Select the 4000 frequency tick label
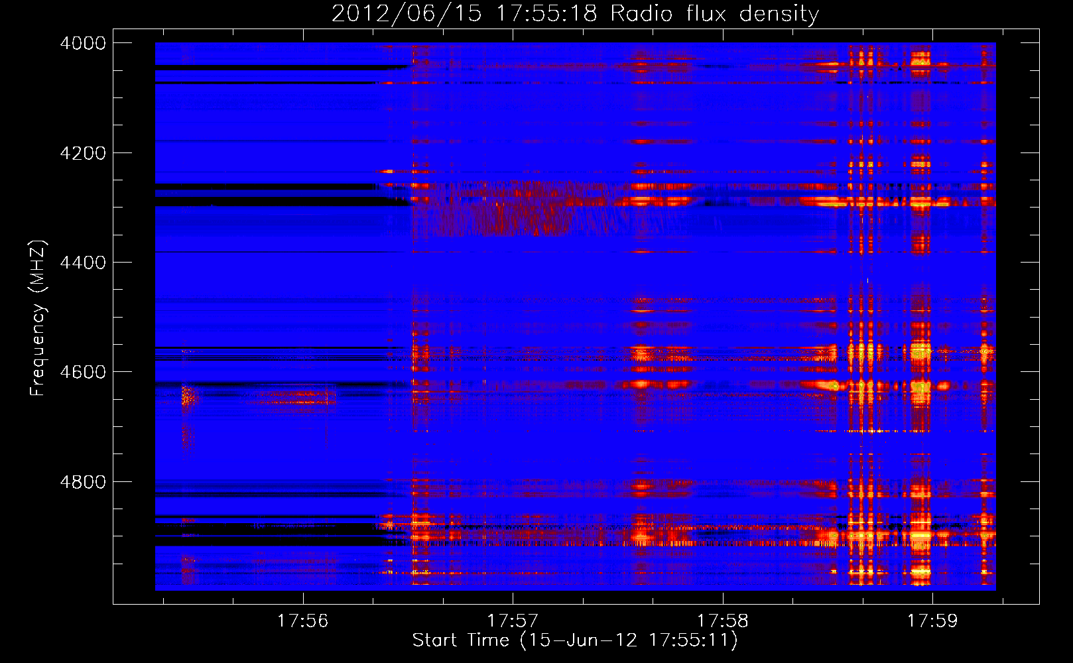The height and width of the screenshot is (663, 1073). [x=83, y=43]
